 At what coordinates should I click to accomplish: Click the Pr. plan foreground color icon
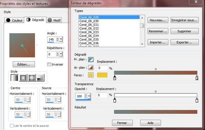pyautogui.click(x=91, y=60)
